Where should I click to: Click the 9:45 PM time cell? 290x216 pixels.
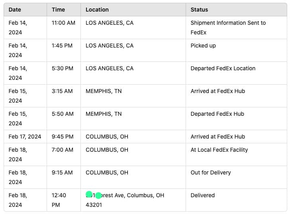tap(63, 137)
